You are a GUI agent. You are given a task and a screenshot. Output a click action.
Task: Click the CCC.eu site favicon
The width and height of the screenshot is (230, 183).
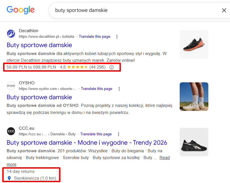[x=11, y=131]
